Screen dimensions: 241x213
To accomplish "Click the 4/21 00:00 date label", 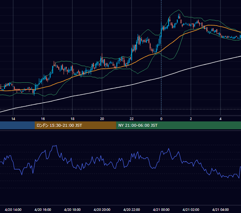I will tap(161, 209).
